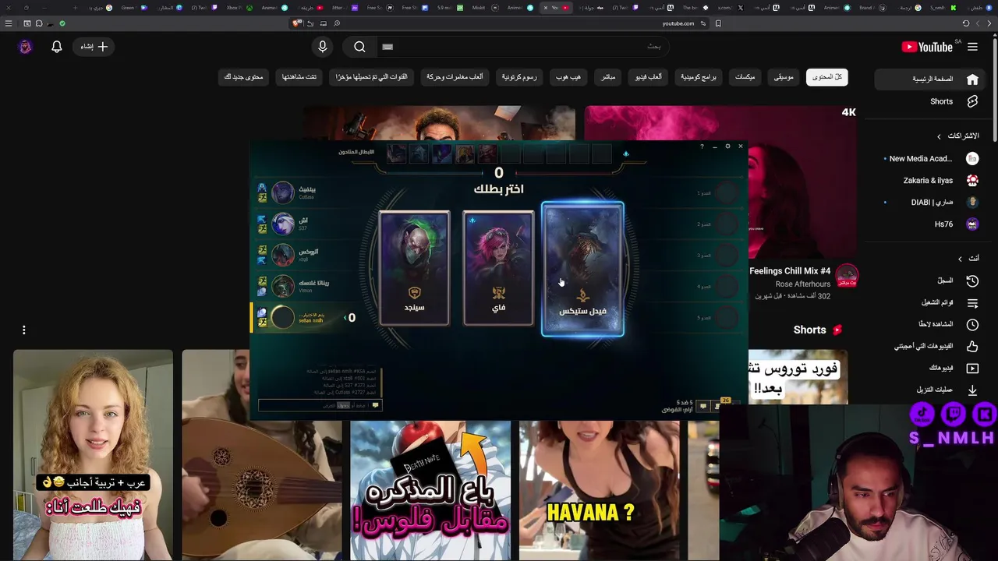Pick the فيدل ستيكس champion card
This screenshot has height=561, width=998.
582,269
